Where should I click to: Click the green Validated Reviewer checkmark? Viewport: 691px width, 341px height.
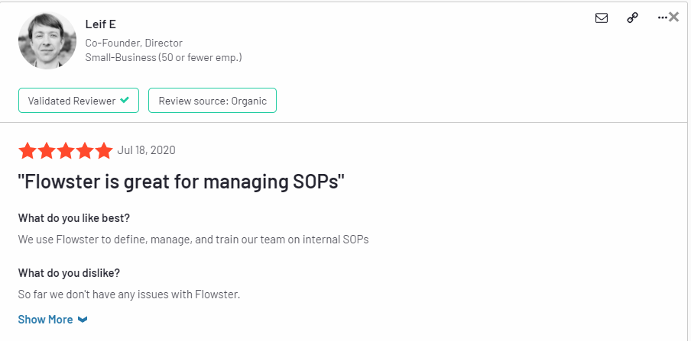tap(125, 100)
